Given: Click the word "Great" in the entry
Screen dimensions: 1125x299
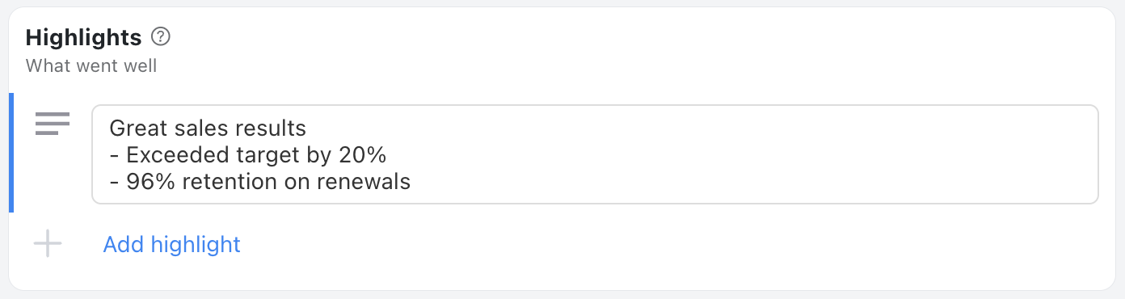Looking at the screenshot, I should (136, 128).
